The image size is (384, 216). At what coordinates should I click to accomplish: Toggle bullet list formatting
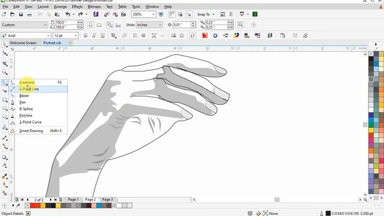coord(135,36)
